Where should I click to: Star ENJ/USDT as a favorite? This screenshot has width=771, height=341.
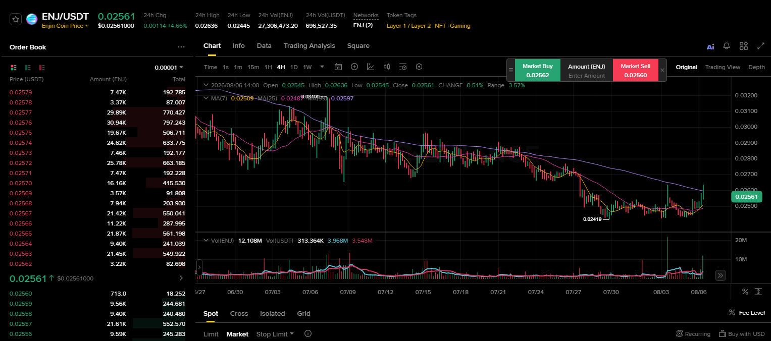16,19
